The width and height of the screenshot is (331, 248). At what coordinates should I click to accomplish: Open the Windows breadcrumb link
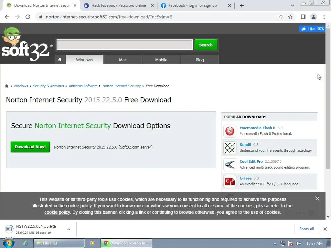click(x=21, y=86)
